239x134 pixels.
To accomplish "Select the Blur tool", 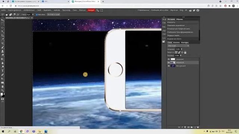I will (x=3, y=63).
